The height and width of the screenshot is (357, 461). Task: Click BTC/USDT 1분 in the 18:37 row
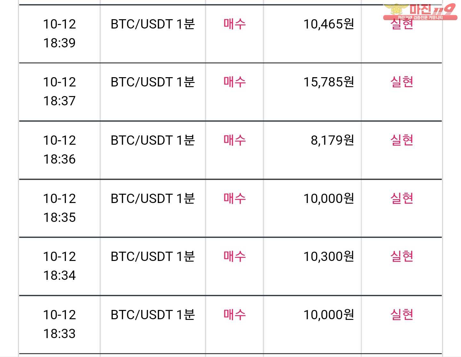click(x=153, y=82)
